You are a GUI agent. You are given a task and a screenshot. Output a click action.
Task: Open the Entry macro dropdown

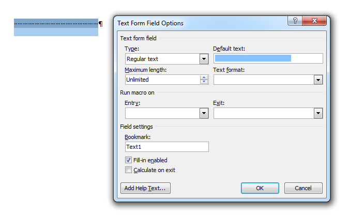(x=204, y=113)
